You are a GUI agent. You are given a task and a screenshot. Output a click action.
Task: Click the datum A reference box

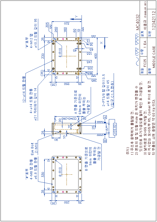[x=112, y=117]
